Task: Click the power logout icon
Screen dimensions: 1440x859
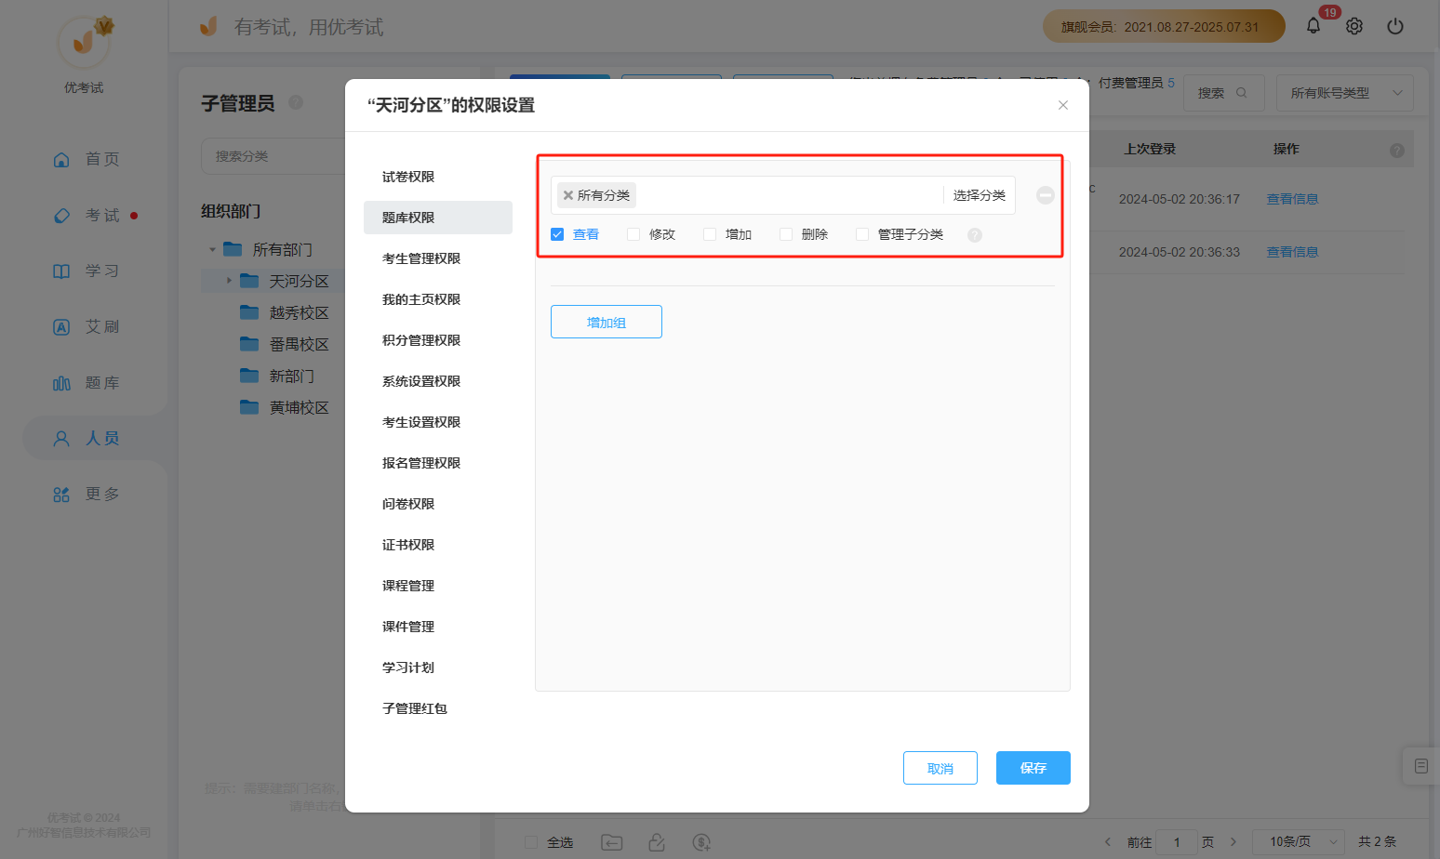Action: pos(1395,26)
